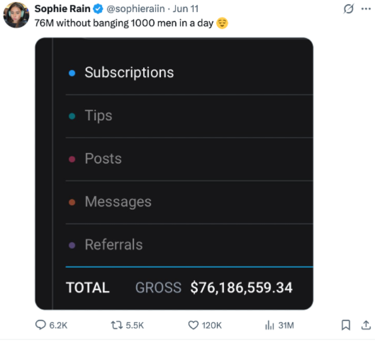The height and width of the screenshot is (342, 375).
Task: Open the Grok explain icon
Action: pos(348,9)
